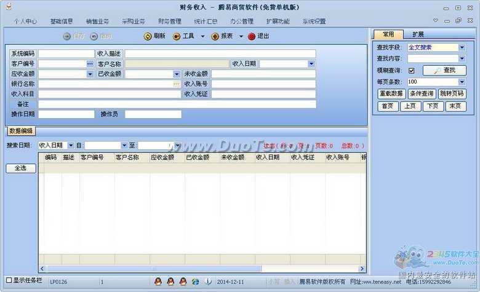Switch to the 扩展 tab
Image resolution: width=480 pixels, height=292 pixels.
pos(418,34)
